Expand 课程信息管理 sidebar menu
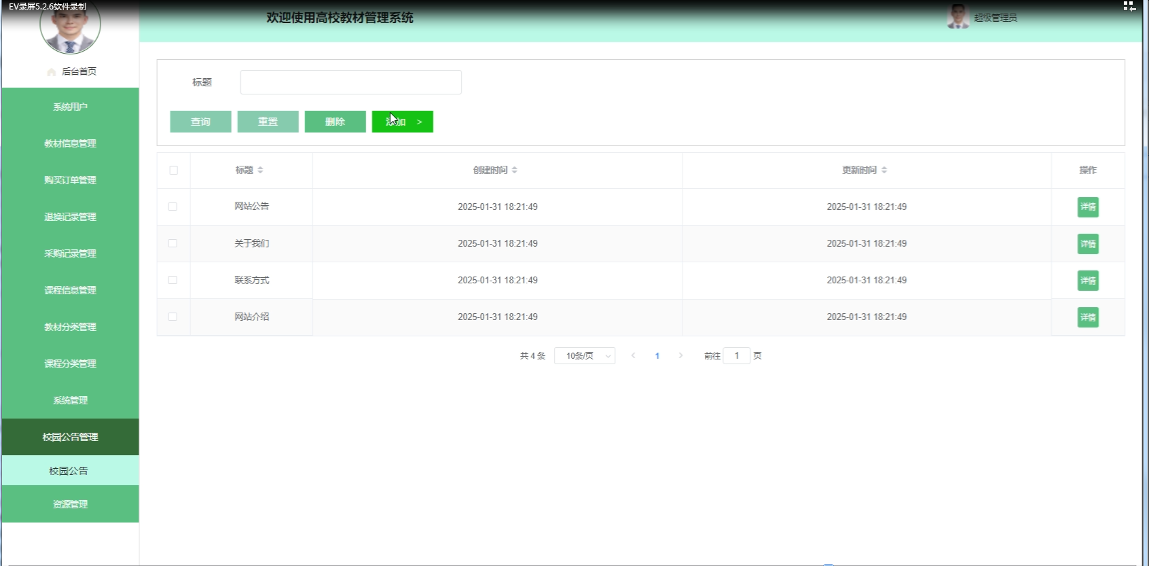This screenshot has height=566, width=1149. 71,290
